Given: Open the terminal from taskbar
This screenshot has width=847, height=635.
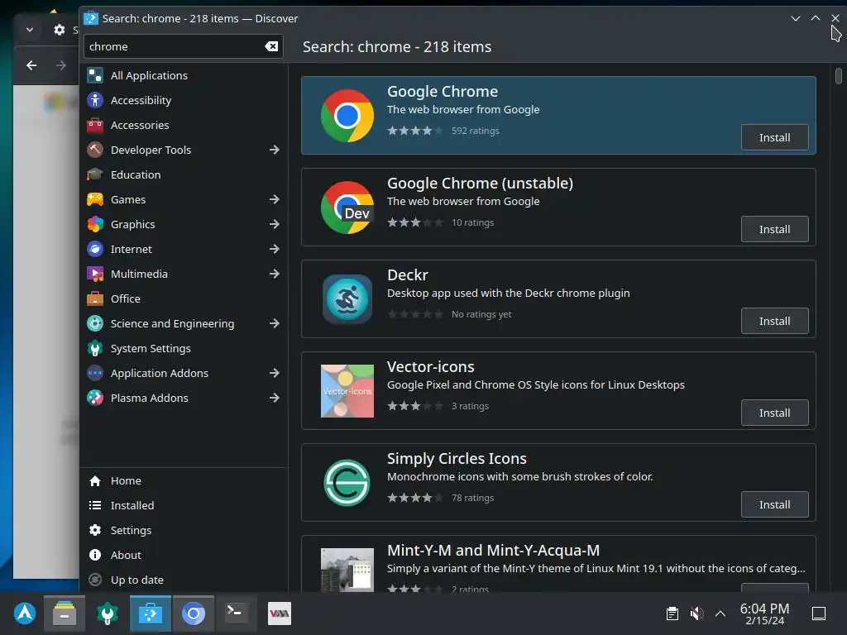Looking at the screenshot, I should point(236,614).
